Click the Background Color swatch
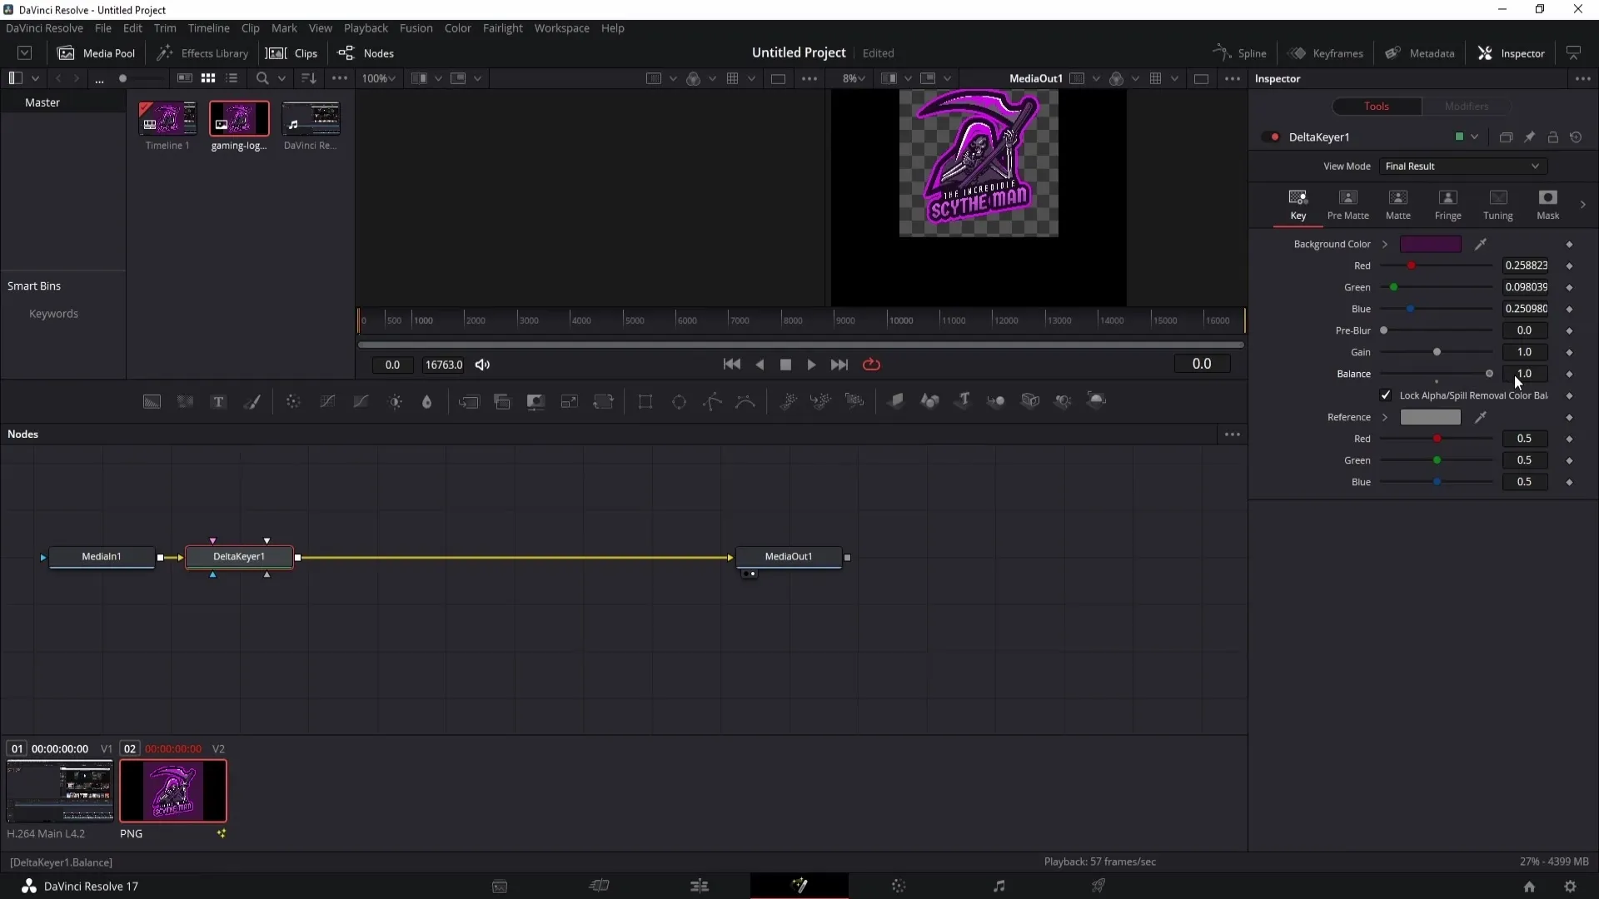The height and width of the screenshot is (899, 1599). pos(1431,244)
